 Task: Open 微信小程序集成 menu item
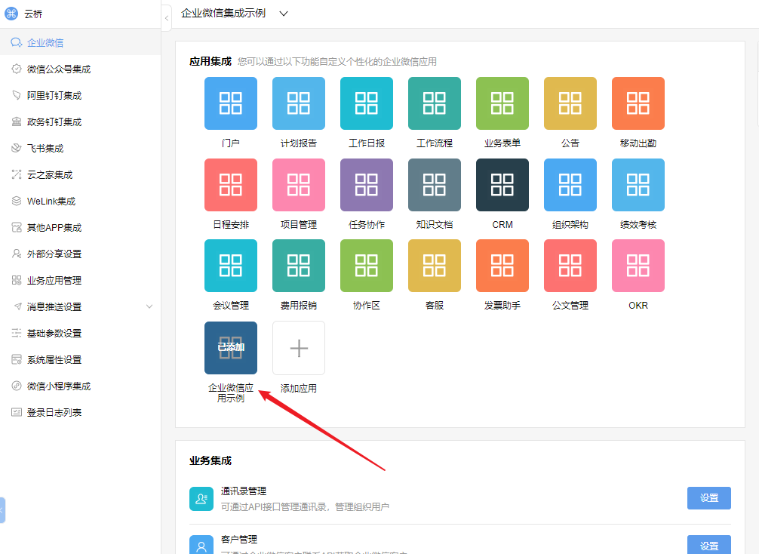point(81,386)
